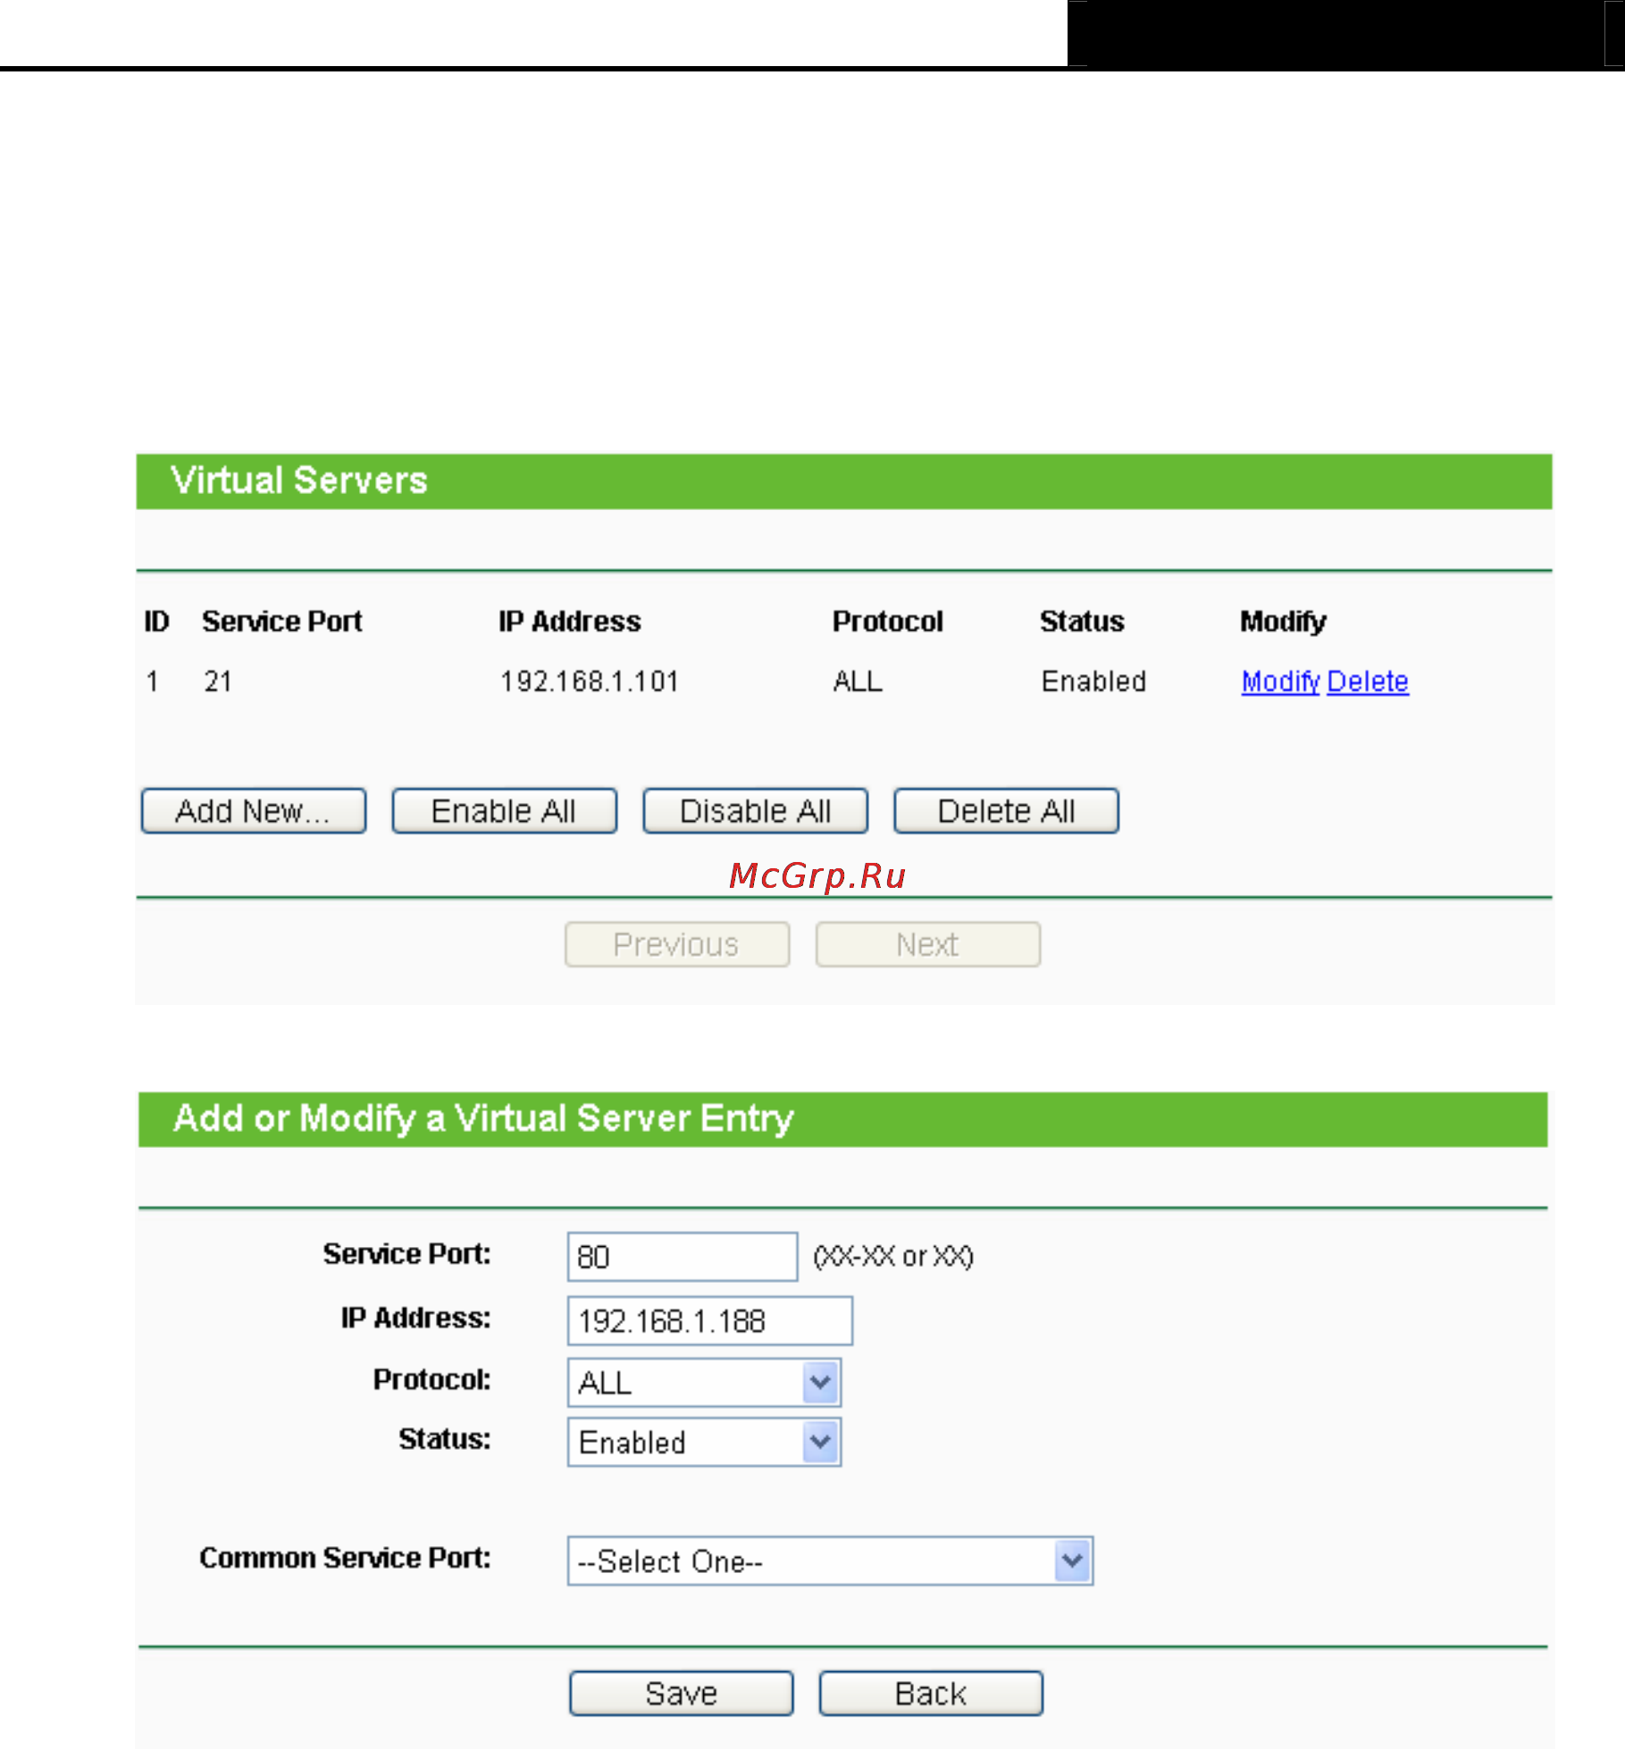
Task: Open the Modify link for entry 1
Action: tap(1280, 682)
